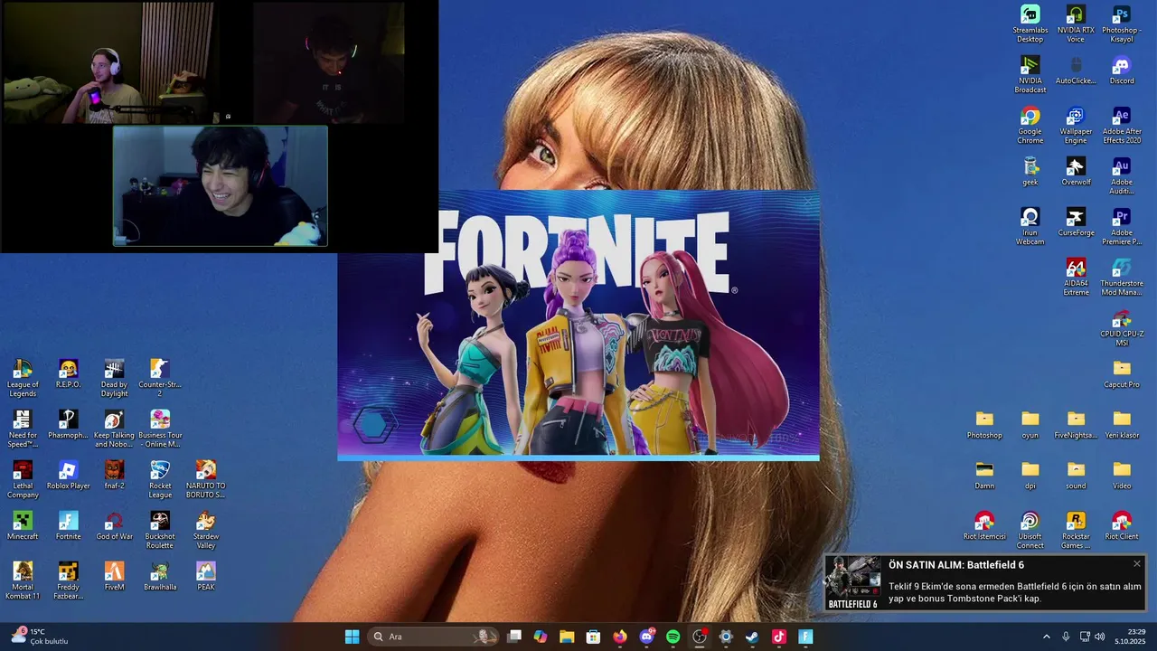Select the dpi folder
This screenshot has height=651, width=1157.
tap(1030, 476)
